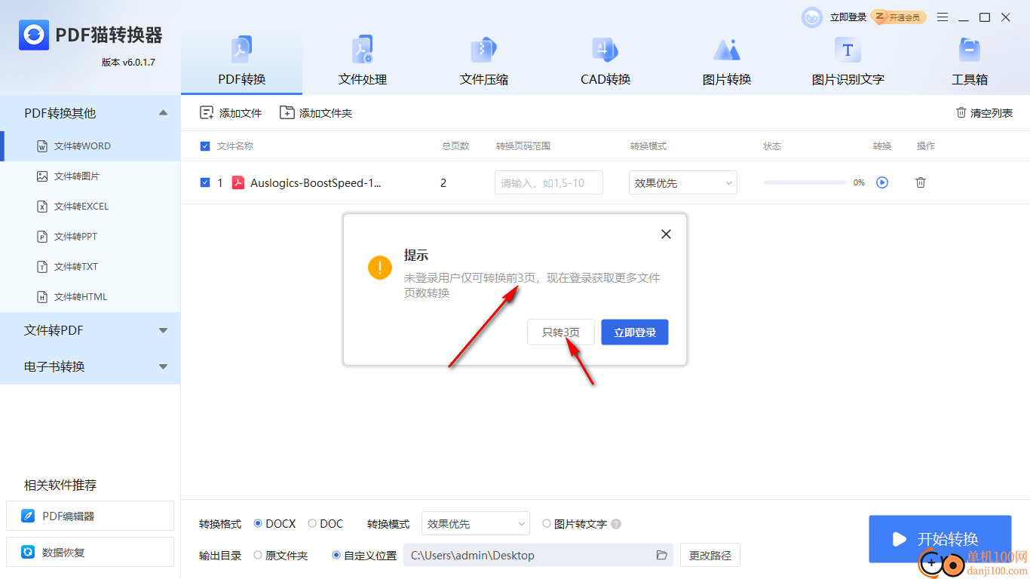Screen dimensions: 1030x579
Task: Select the DOC format radio button
Action: coord(312,523)
